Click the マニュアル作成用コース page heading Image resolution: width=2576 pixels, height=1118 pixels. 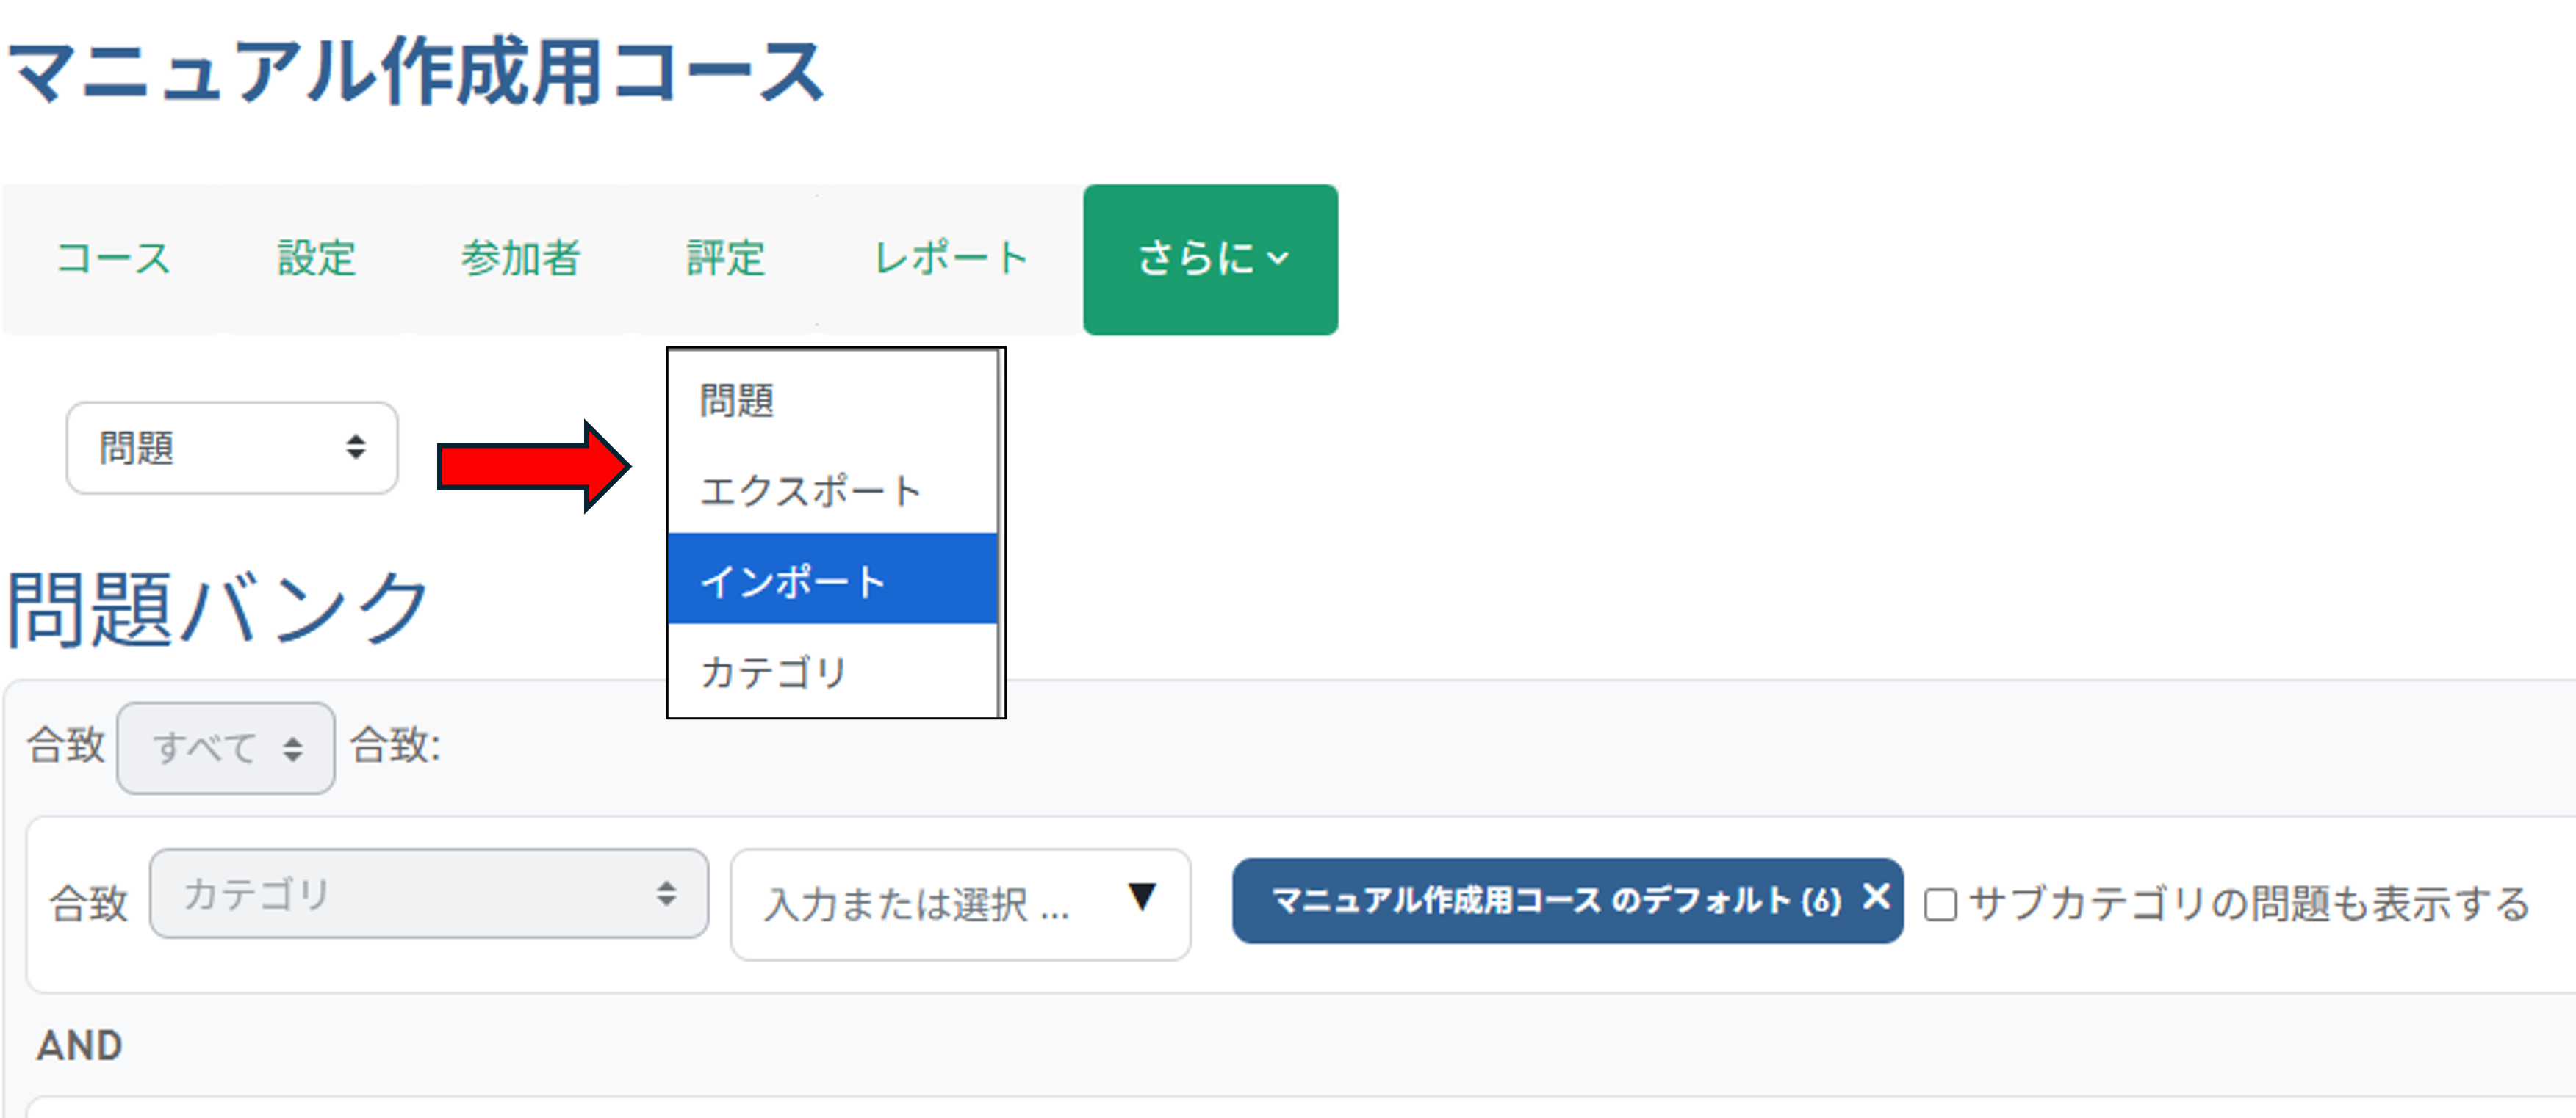pyautogui.click(x=416, y=72)
